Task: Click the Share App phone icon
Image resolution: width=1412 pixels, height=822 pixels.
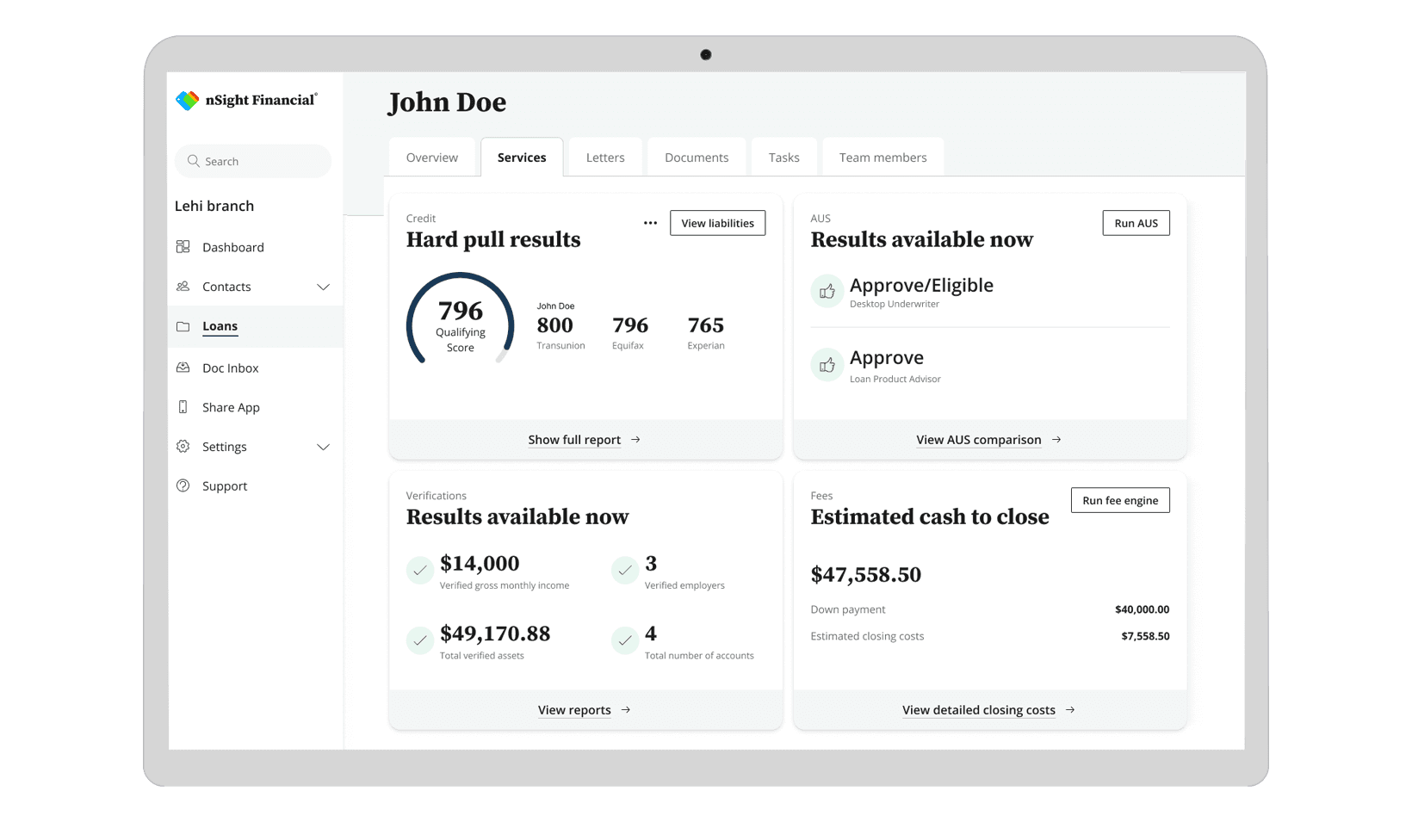Action: click(183, 407)
